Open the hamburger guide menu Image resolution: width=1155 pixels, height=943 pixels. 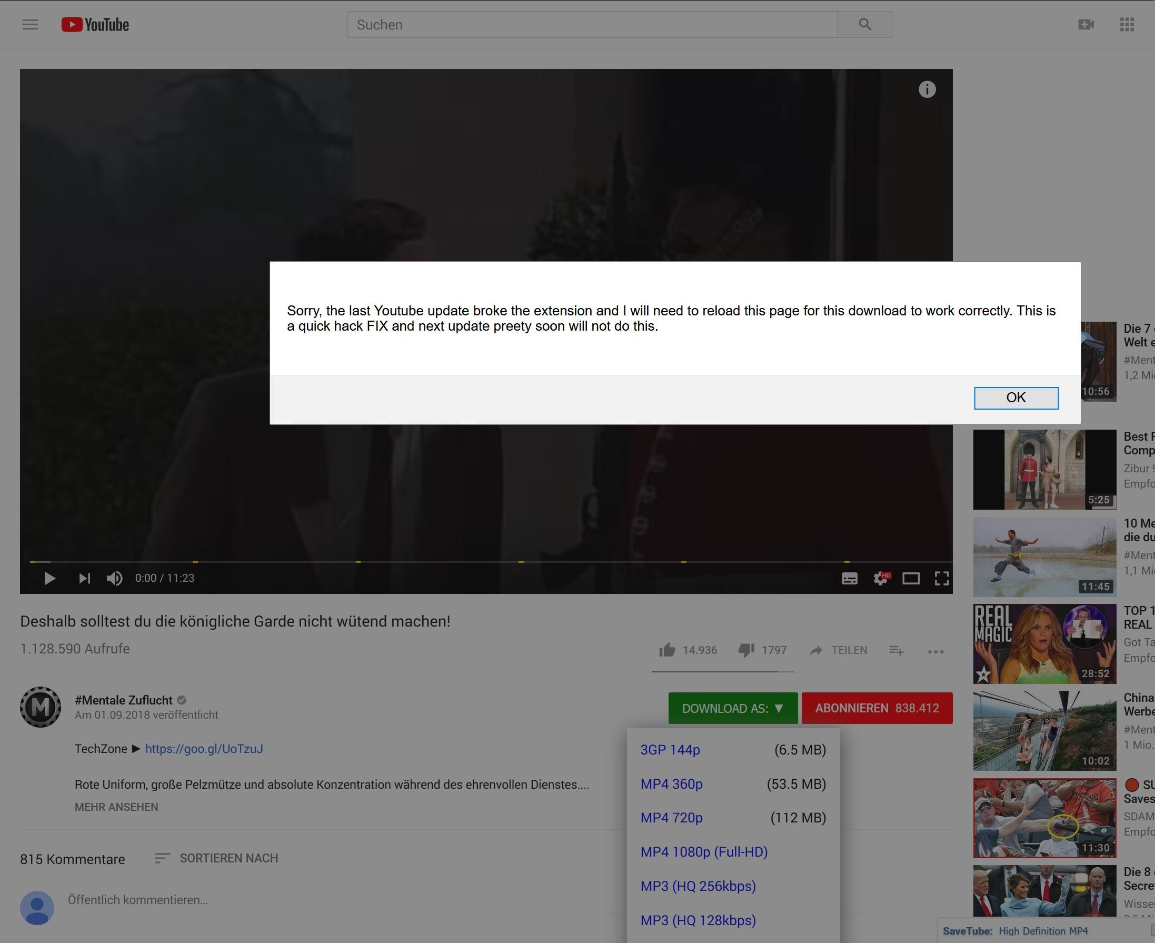tap(30, 24)
